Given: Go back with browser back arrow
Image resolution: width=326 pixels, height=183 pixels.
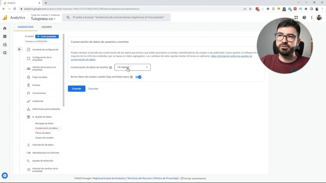Looking at the screenshot, I should [4, 9].
